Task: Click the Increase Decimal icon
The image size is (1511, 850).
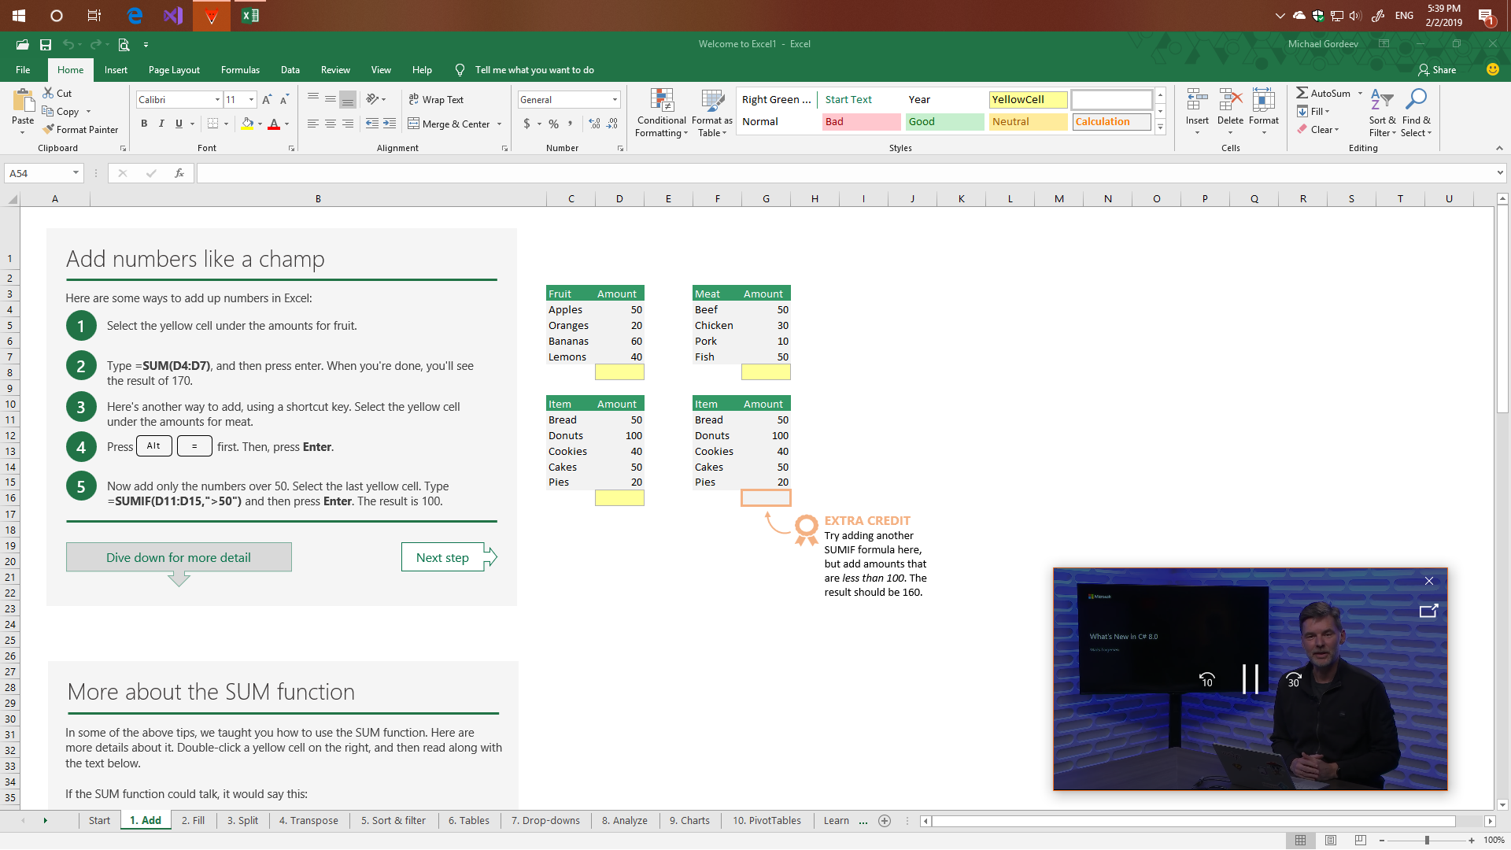Action: click(x=594, y=124)
